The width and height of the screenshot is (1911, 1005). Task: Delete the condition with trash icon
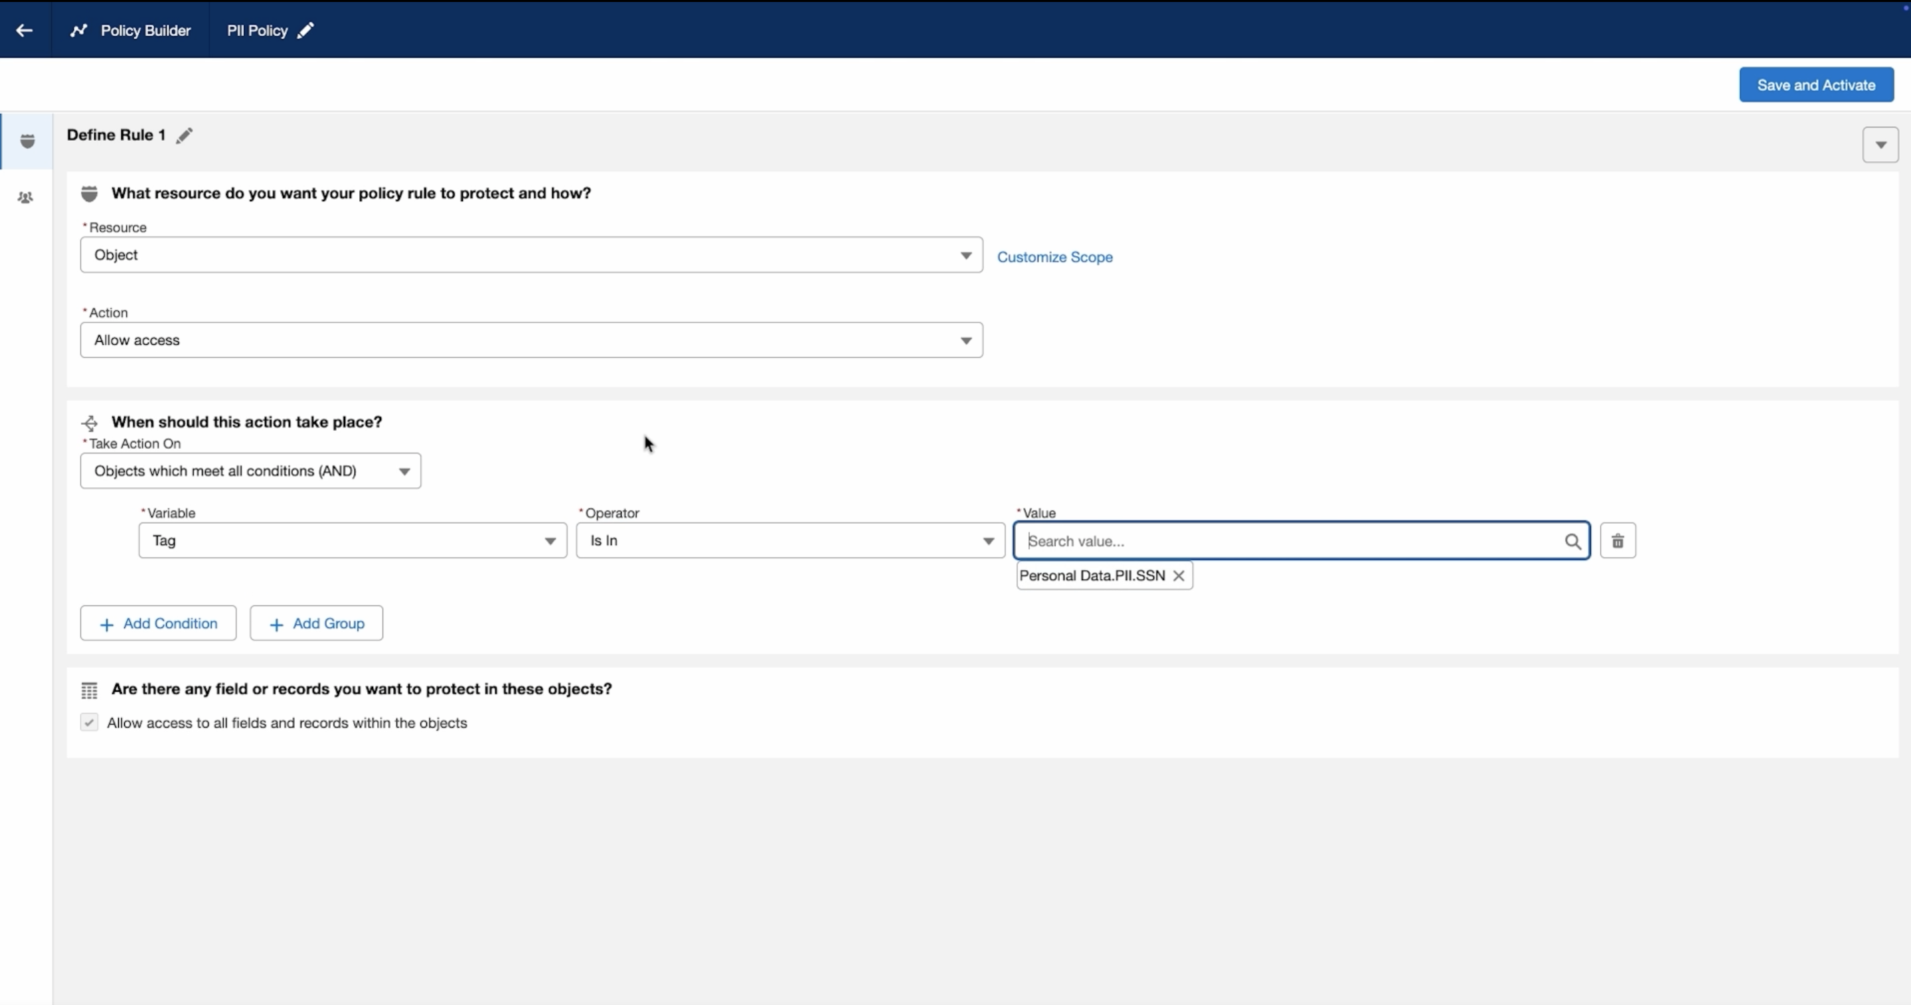pyautogui.click(x=1618, y=541)
